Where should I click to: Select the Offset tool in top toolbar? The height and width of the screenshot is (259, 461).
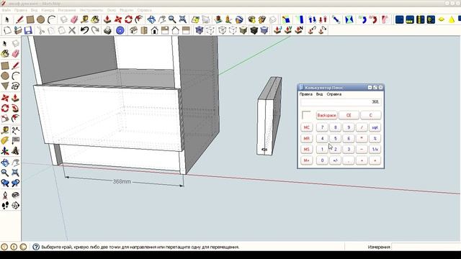(x=139, y=19)
